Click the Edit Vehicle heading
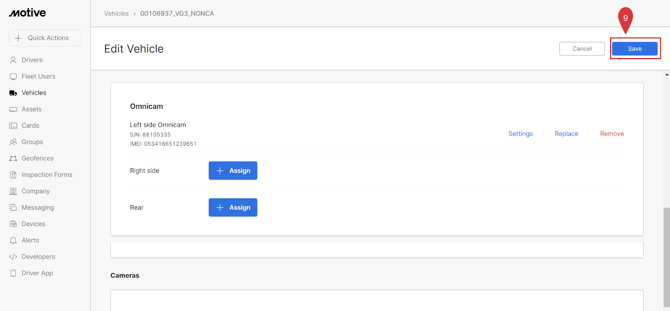The image size is (670, 311). pyautogui.click(x=134, y=49)
